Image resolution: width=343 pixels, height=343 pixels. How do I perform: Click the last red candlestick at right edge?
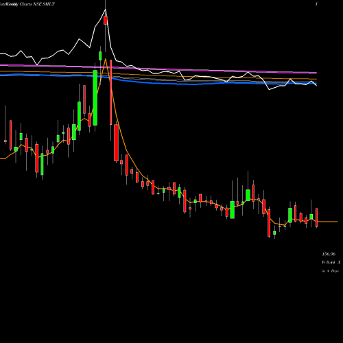click(316, 217)
